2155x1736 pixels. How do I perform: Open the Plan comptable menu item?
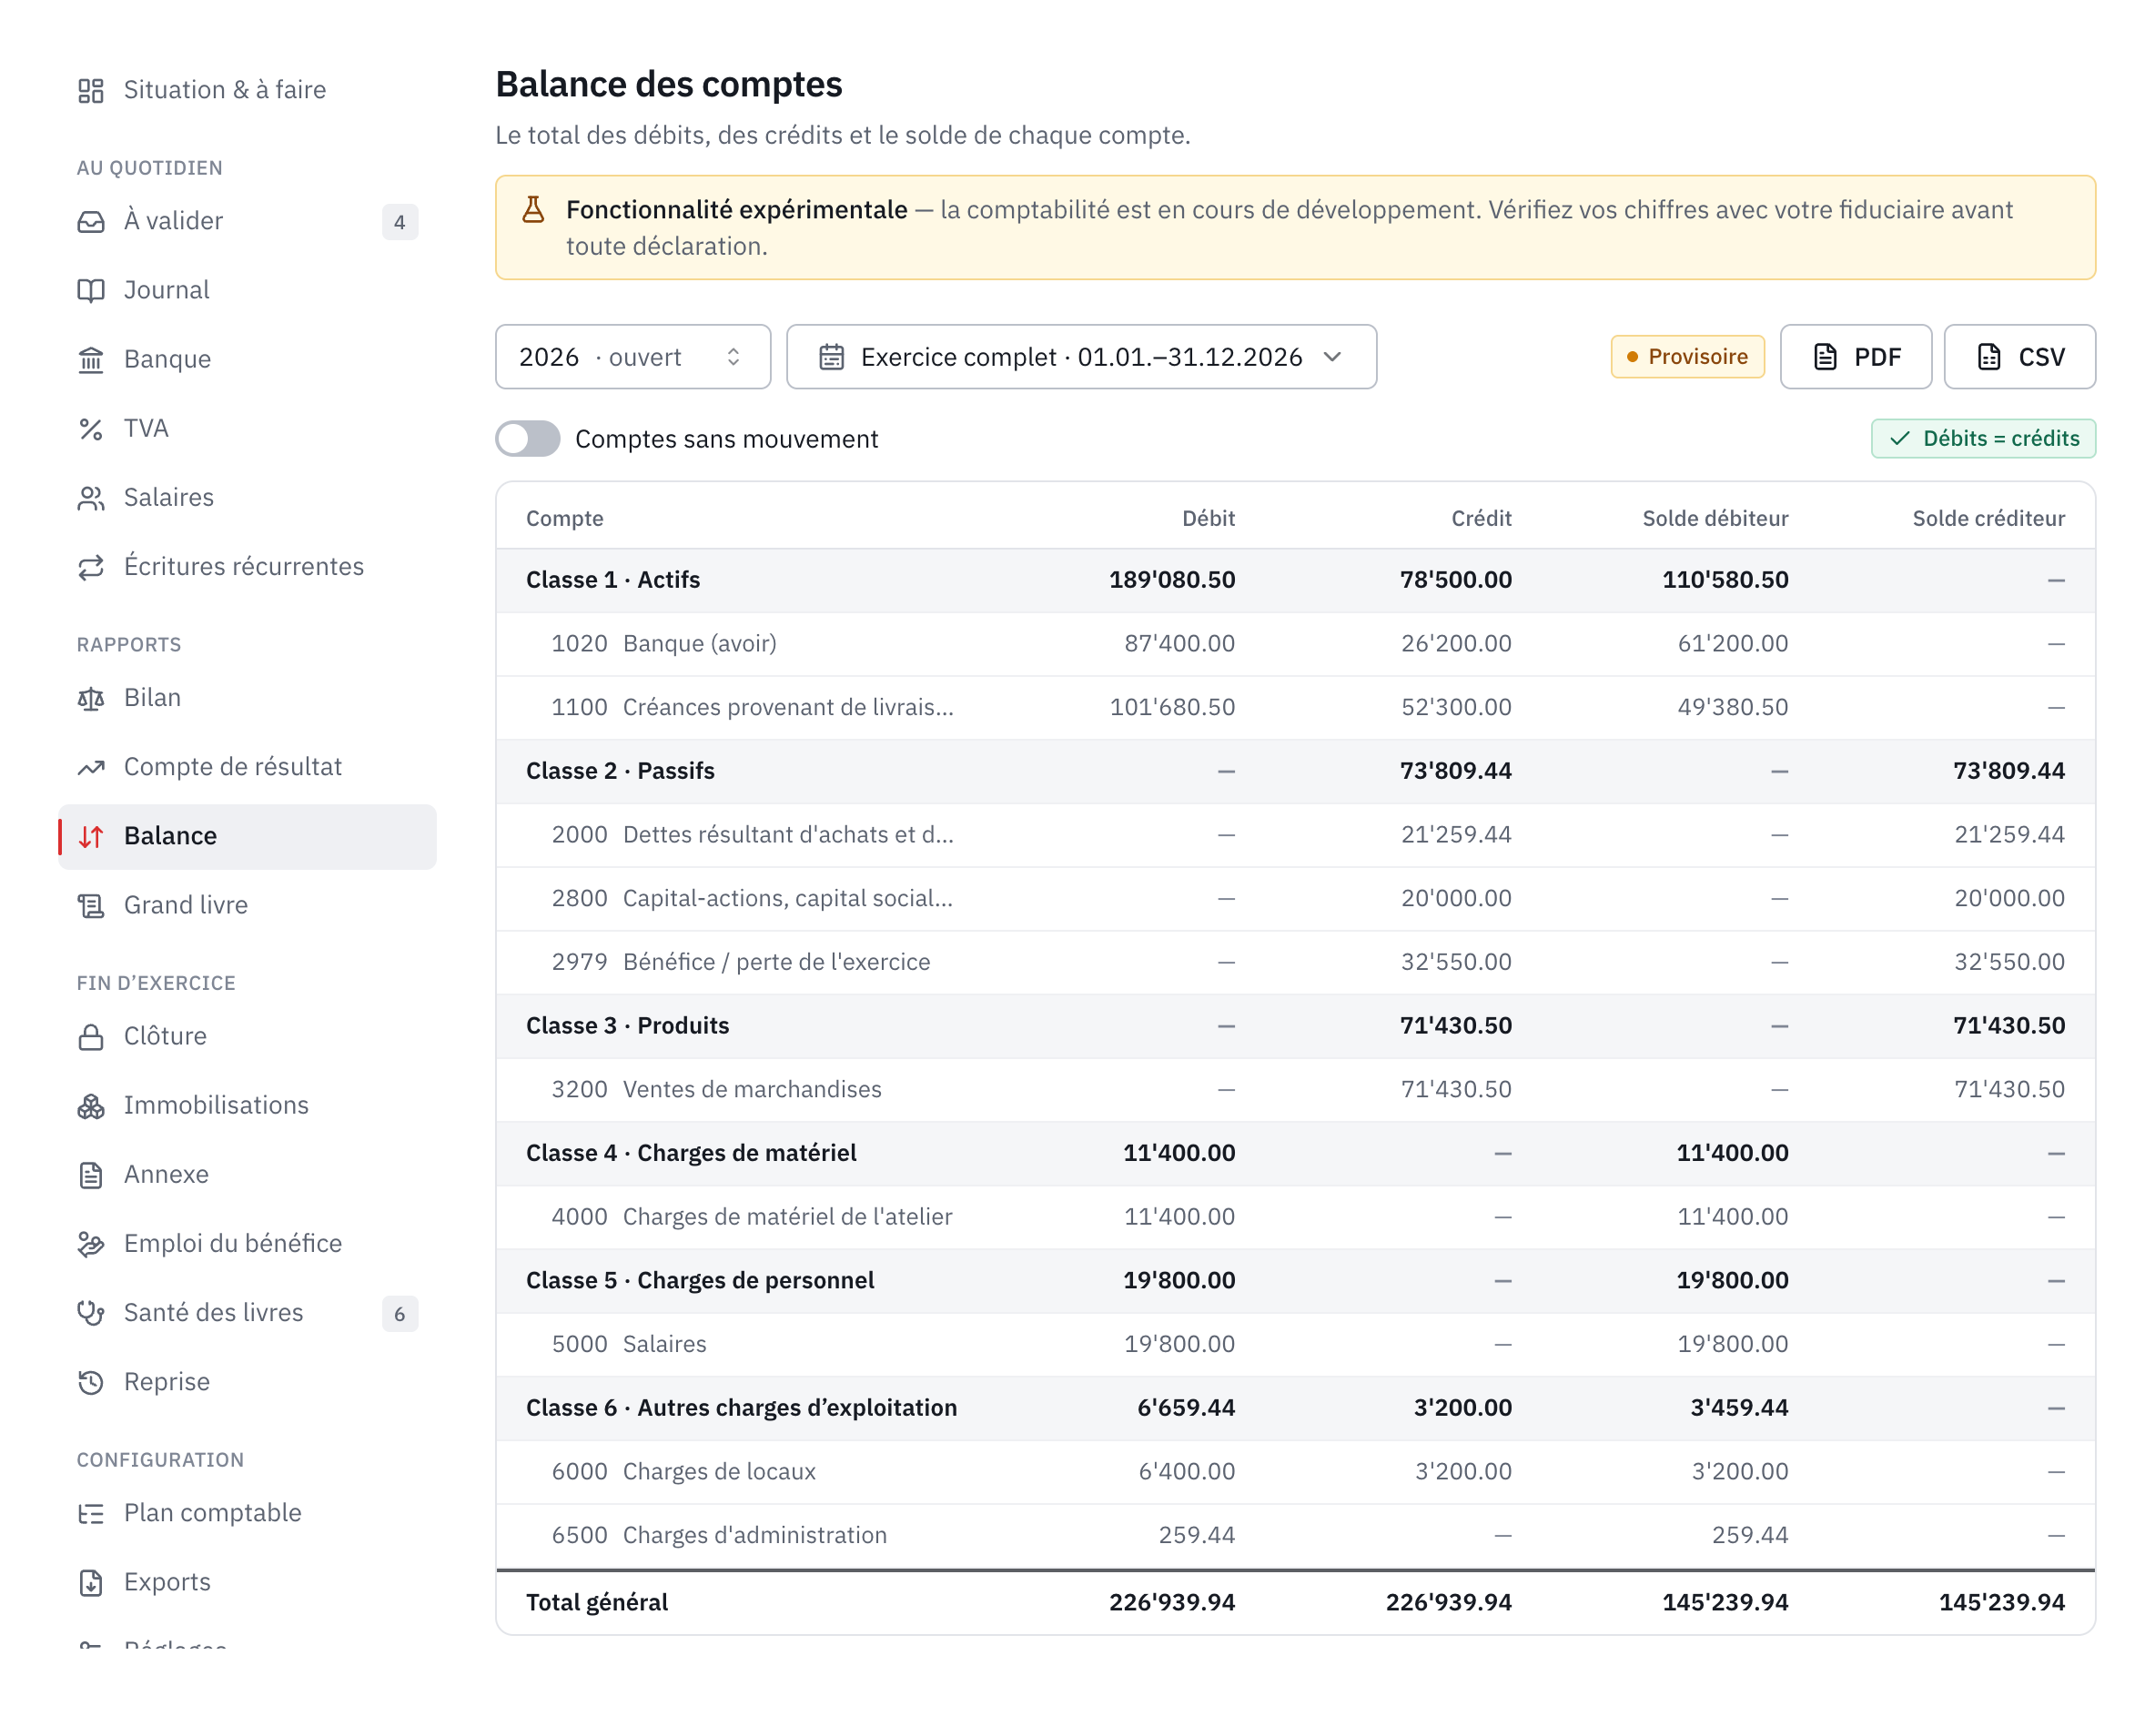coord(247,1513)
